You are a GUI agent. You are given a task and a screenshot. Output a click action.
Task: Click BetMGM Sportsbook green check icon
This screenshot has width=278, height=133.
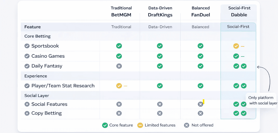coord(119,46)
